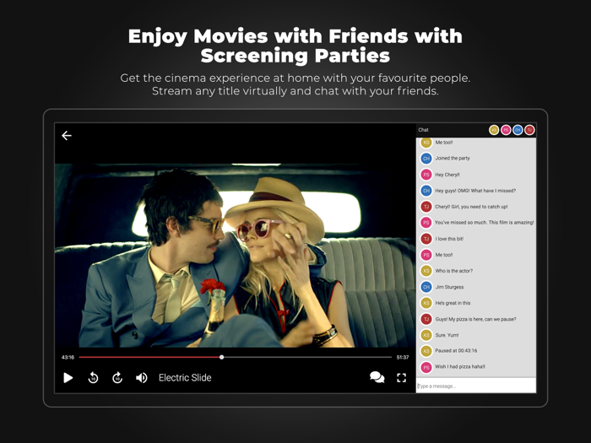Select the message 'Who is the actor?'
Image resolution: width=591 pixels, height=443 pixels.
click(454, 271)
